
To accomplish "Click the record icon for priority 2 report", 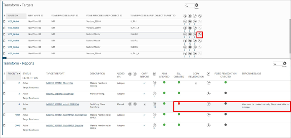I will pyautogui.click(x=4, y=83).
